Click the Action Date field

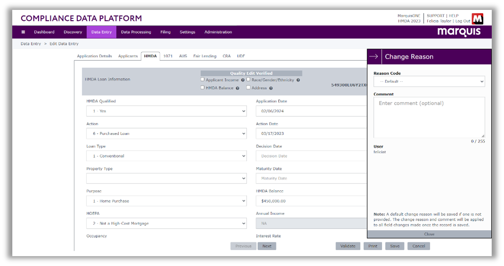point(311,133)
